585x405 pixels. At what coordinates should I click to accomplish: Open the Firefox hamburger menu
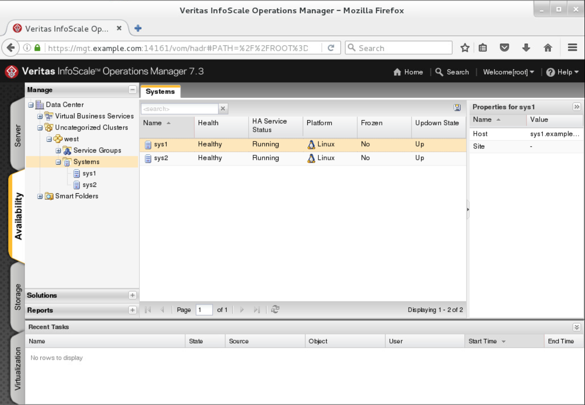(573, 48)
